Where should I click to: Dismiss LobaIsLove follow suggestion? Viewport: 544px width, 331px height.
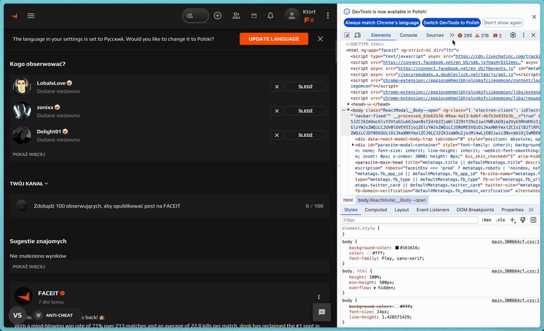click(x=277, y=86)
